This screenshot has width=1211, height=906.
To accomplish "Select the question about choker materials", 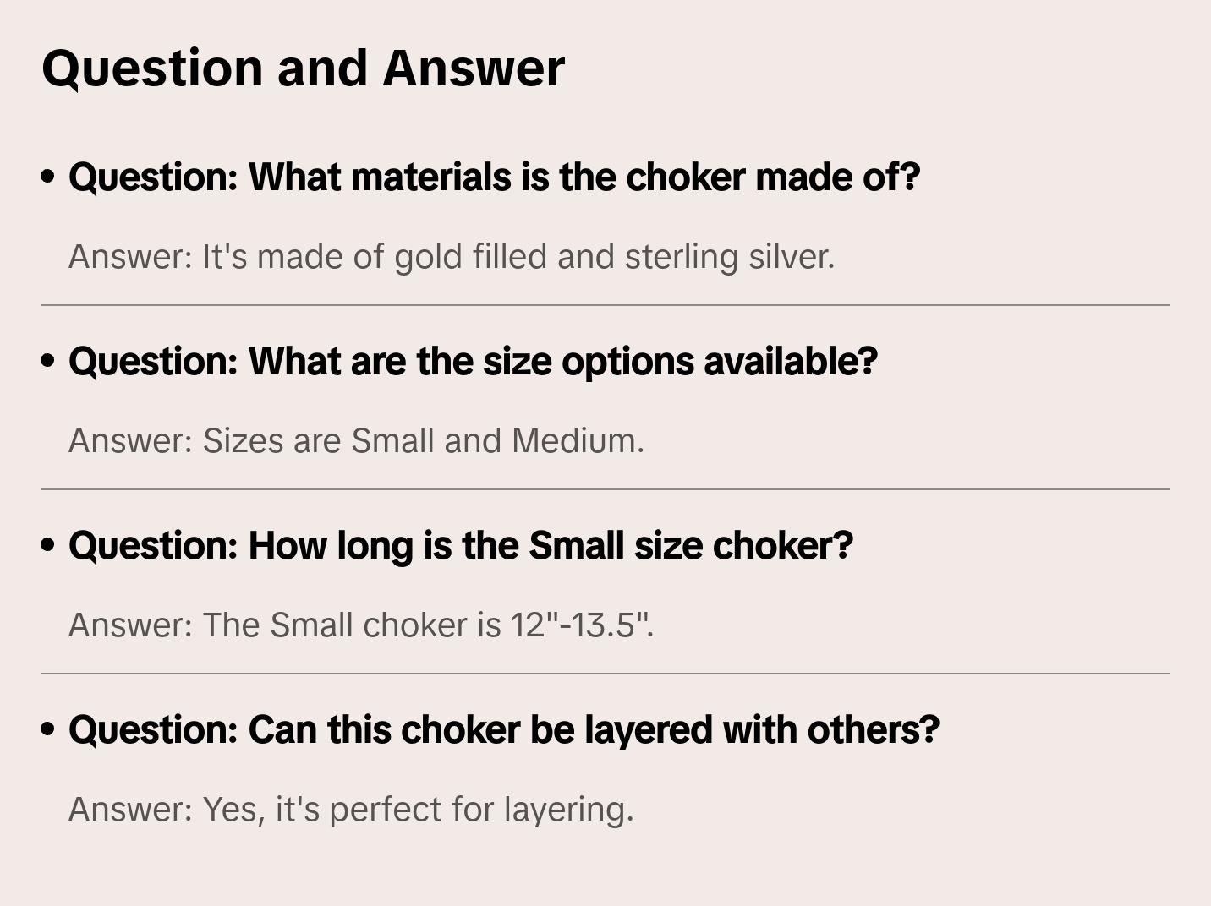I will [494, 177].
